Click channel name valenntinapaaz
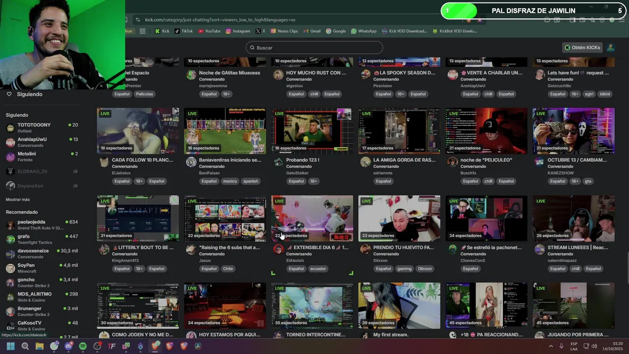Viewport: 629px width, 354px height. coord(562,261)
